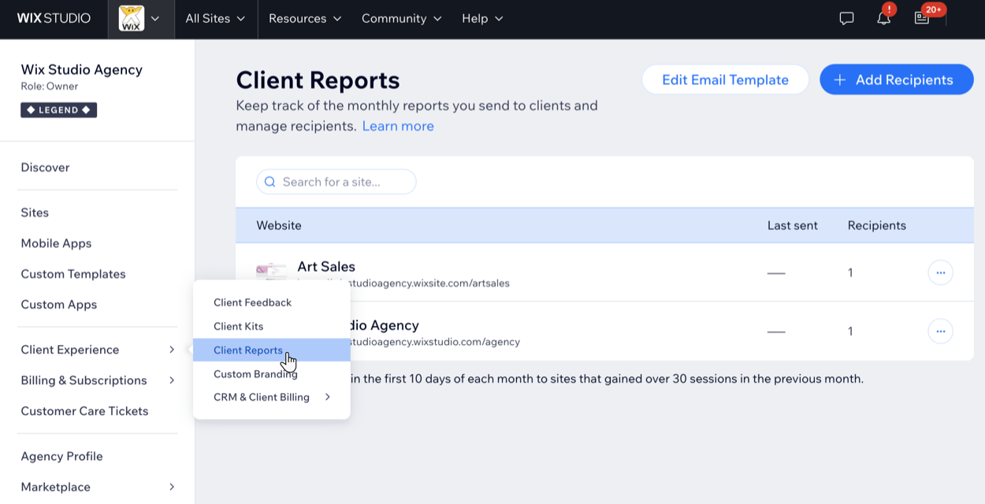Screen dimensions: 985x504
Task: Choose Client Kits in the flyout menu
Action: (x=238, y=326)
